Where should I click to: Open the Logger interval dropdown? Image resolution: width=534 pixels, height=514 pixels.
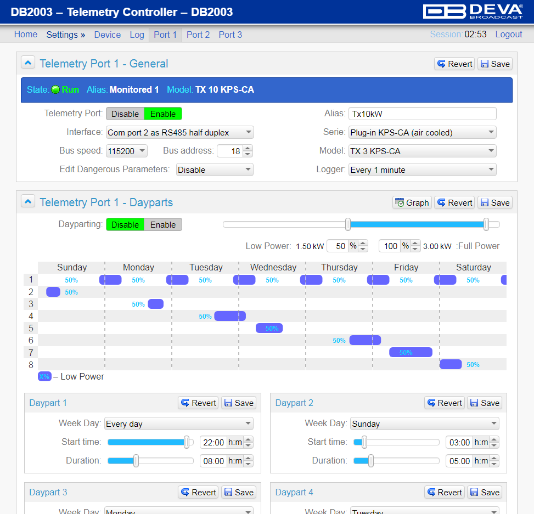point(422,170)
